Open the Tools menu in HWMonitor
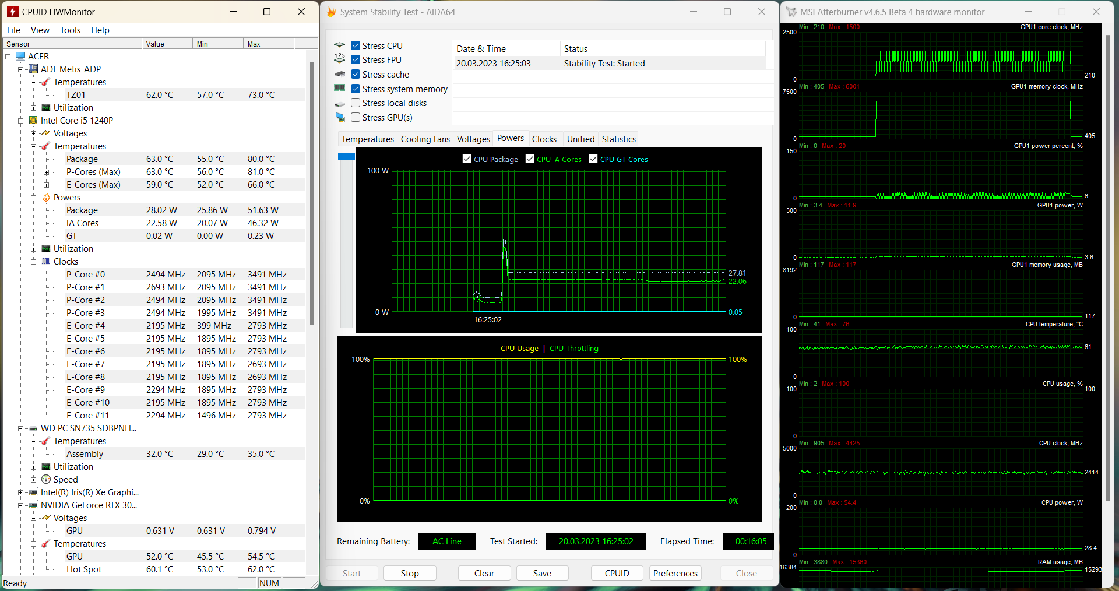The height and width of the screenshot is (591, 1119). tap(70, 30)
